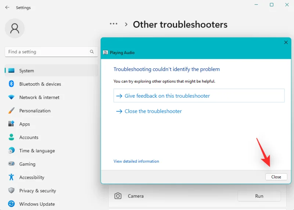Image resolution: width=294 pixels, height=210 pixels.
Task: Run the Camera troubleshooter
Action: [259, 196]
